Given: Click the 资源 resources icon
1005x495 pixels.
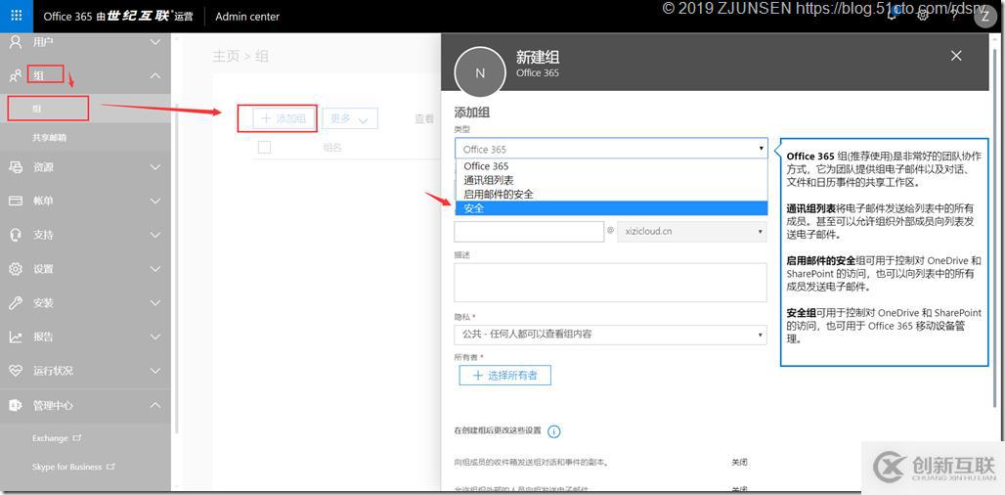Looking at the screenshot, I should (x=16, y=167).
